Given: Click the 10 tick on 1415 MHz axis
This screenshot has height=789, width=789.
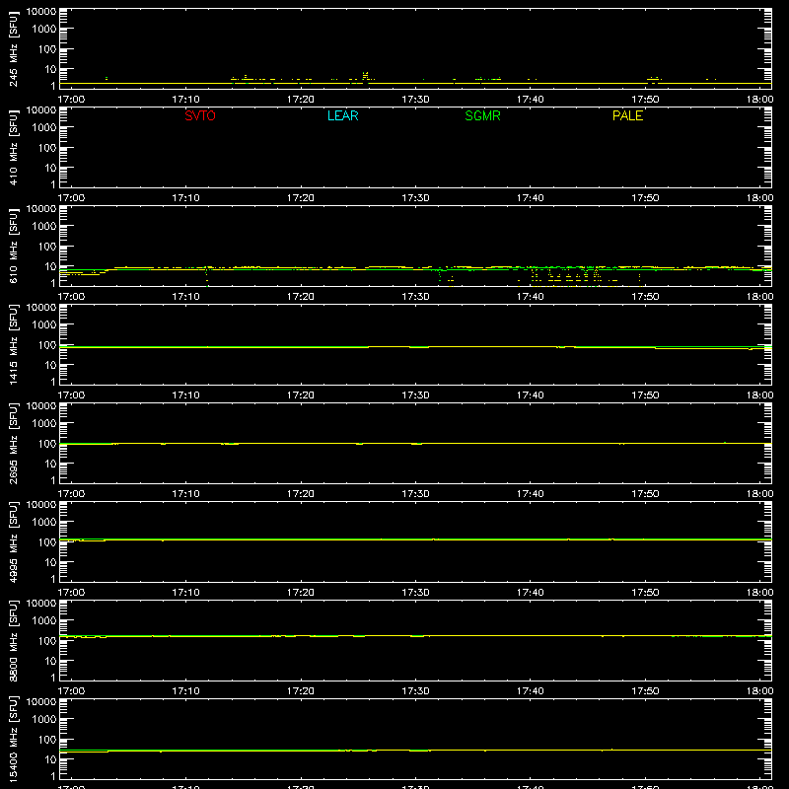Looking at the screenshot, I should 50,365.
